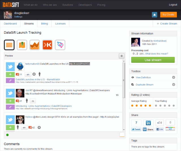Expand green plus on twitomation00 tweet
This screenshot has height=151, width=181.
click(x=10, y=74)
